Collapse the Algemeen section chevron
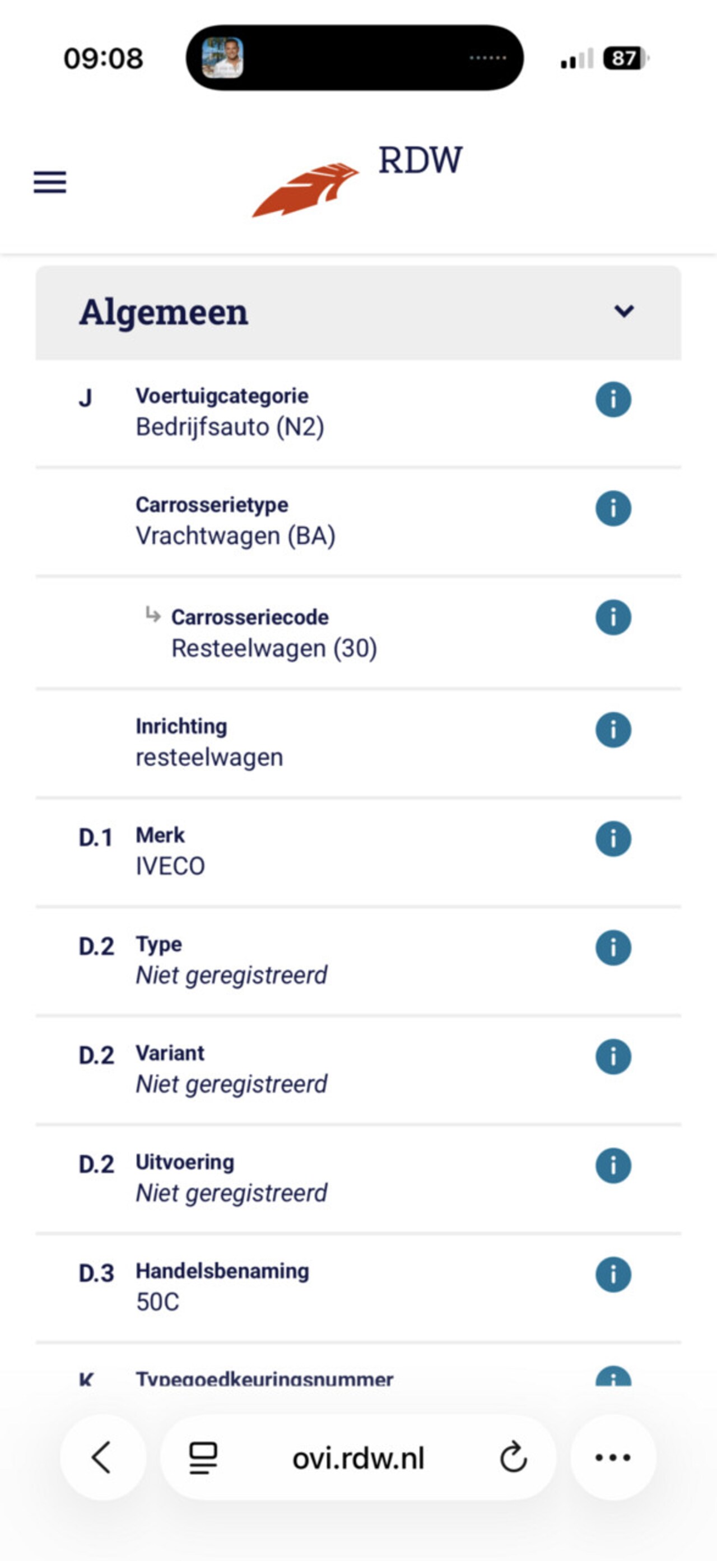This screenshot has width=717, height=1561. point(624,312)
